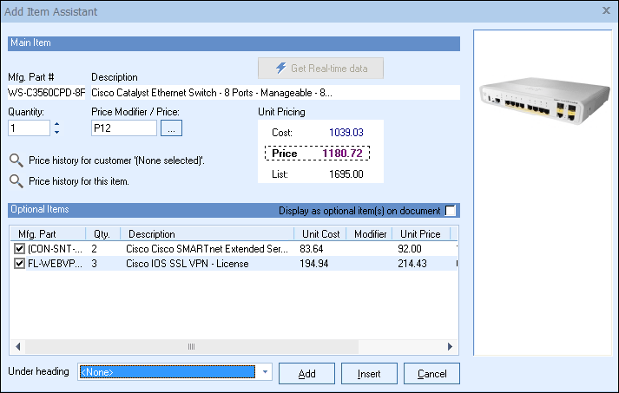Click magnifier icon for customer price history
The width and height of the screenshot is (619, 393).
pyautogui.click(x=16, y=160)
